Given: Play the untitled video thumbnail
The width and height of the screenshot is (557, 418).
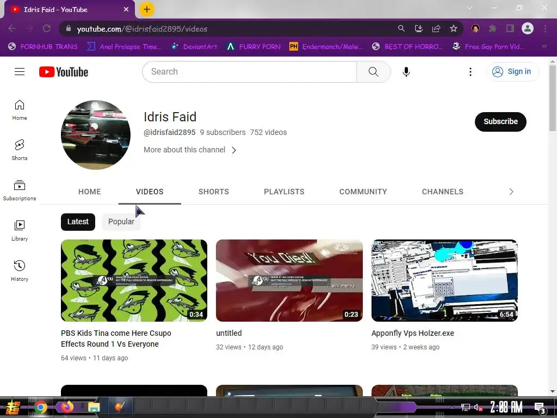Looking at the screenshot, I should (289, 280).
